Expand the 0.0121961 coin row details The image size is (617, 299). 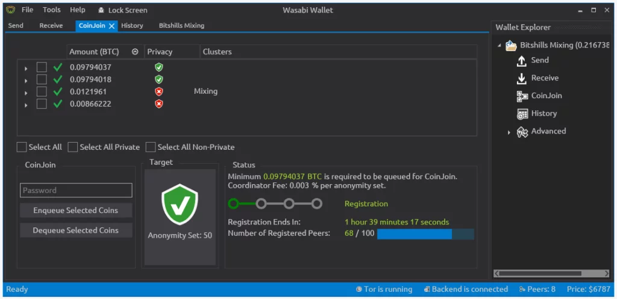(x=26, y=93)
